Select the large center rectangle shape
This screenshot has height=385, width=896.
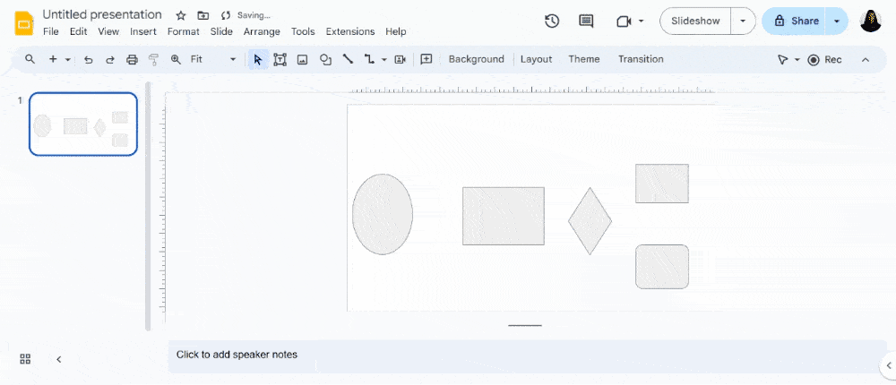click(x=504, y=216)
